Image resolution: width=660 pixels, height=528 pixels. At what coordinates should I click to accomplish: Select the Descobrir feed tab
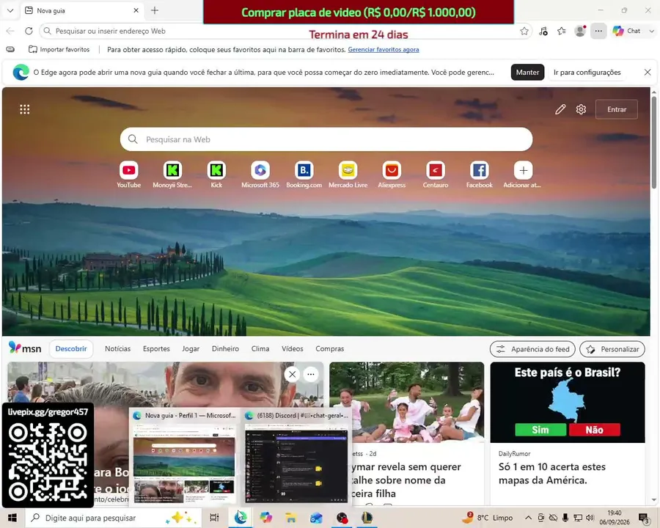click(71, 348)
